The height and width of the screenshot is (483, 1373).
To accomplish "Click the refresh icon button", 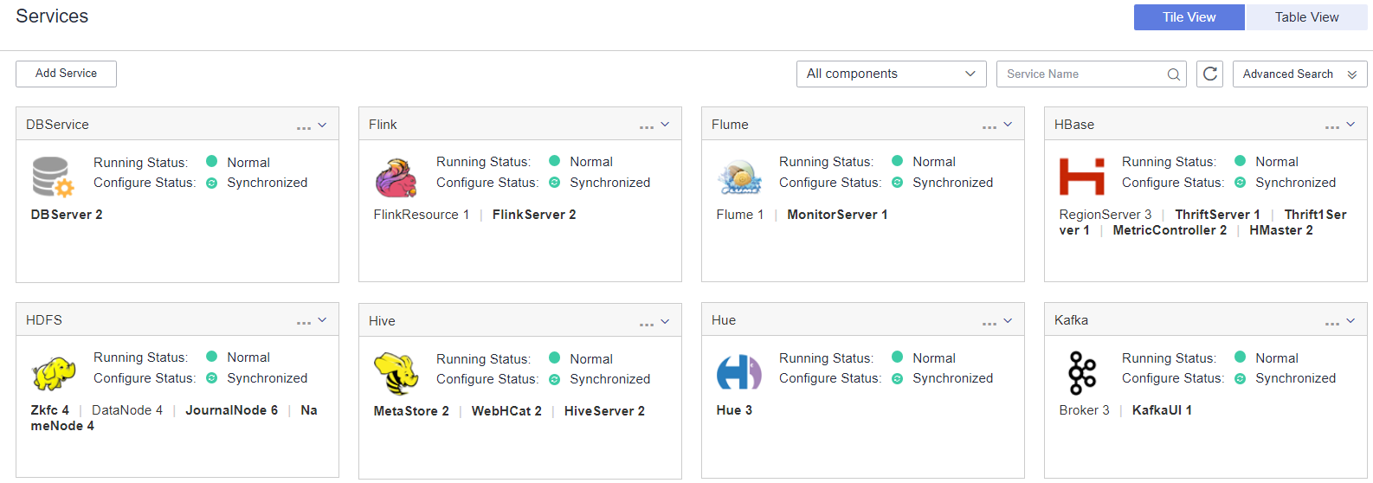I will click(1210, 74).
